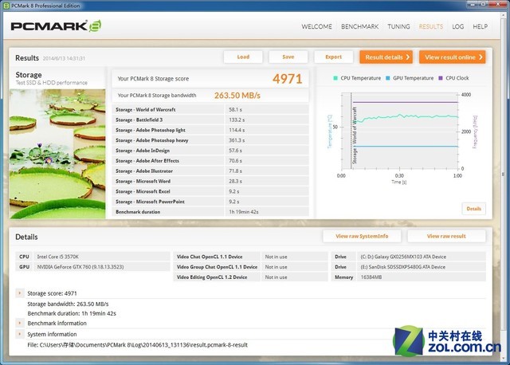Switch to the BENCHMARK tab
The image size is (510, 365).
coord(359,26)
